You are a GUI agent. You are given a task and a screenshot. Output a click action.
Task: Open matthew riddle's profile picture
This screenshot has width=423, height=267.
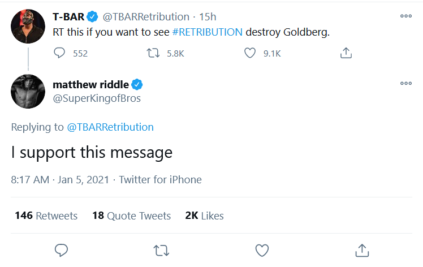click(x=28, y=91)
